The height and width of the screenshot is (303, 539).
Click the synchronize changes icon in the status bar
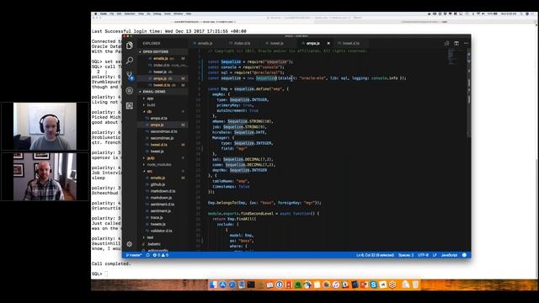pos(148,255)
